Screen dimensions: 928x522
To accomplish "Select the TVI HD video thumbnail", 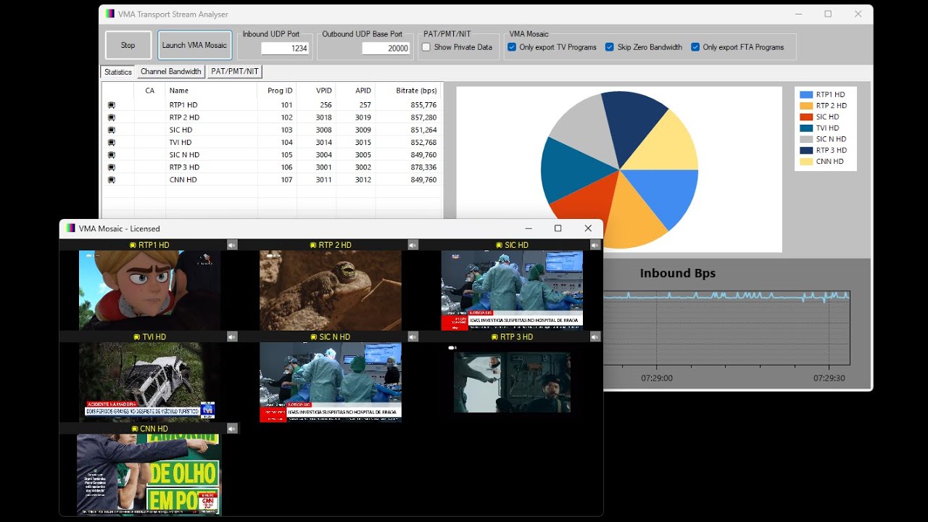I will tap(149, 382).
